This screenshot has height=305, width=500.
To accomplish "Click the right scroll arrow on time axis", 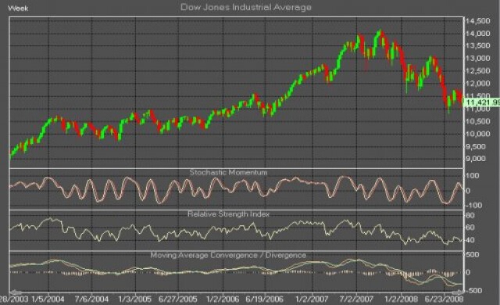I will coord(459,292).
